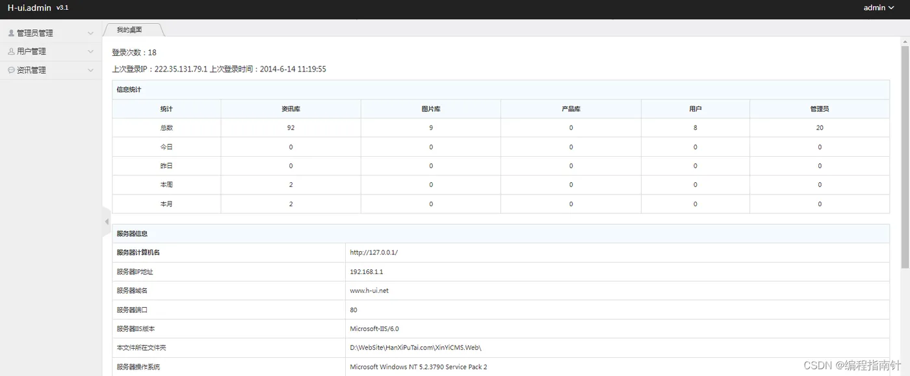The image size is (910, 376).
Task: Click the 服务器IIS版本 label
Action: [x=136, y=329]
